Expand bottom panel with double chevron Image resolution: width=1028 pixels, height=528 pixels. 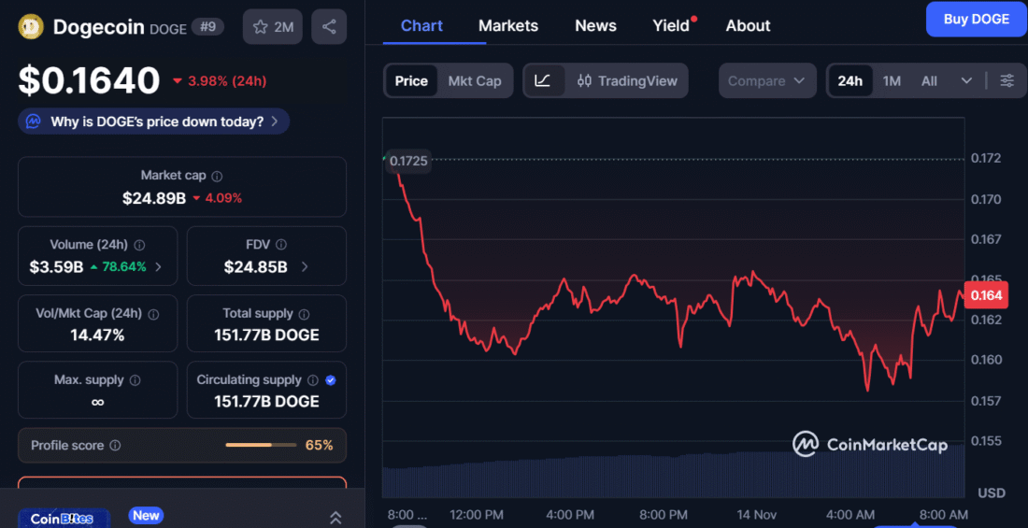pos(335,518)
